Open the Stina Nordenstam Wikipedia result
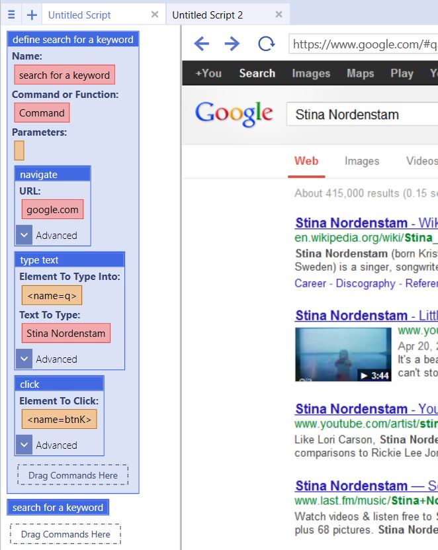Image resolution: width=438 pixels, height=550 pixels. (x=367, y=223)
